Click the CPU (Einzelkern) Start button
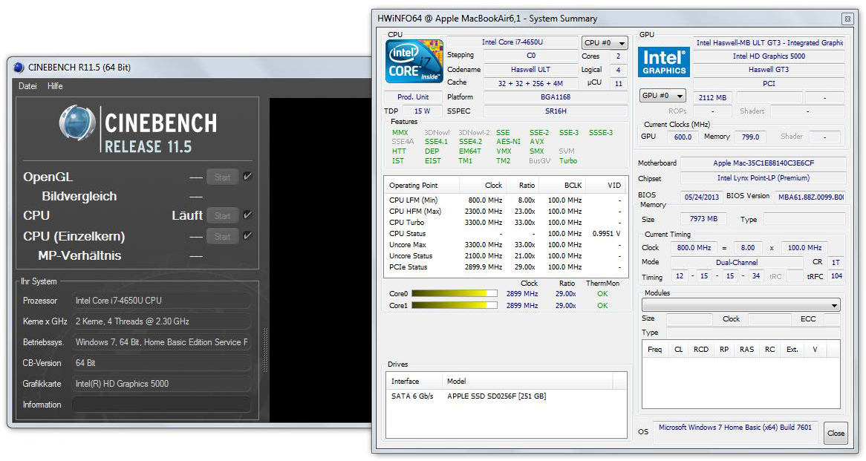The width and height of the screenshot is (866, 461). [x=223, y=236]
